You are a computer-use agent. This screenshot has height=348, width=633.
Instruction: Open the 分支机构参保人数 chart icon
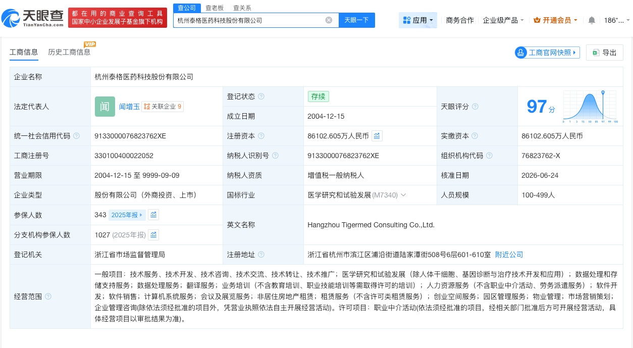point(153,235)
